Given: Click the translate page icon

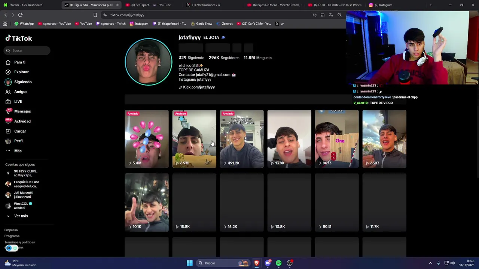Looking at the screenshot, I should click(x=331, y=15).
